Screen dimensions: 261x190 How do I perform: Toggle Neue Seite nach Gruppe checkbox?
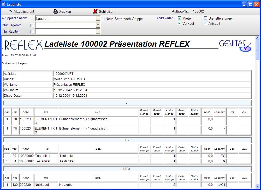click(103, 19)
